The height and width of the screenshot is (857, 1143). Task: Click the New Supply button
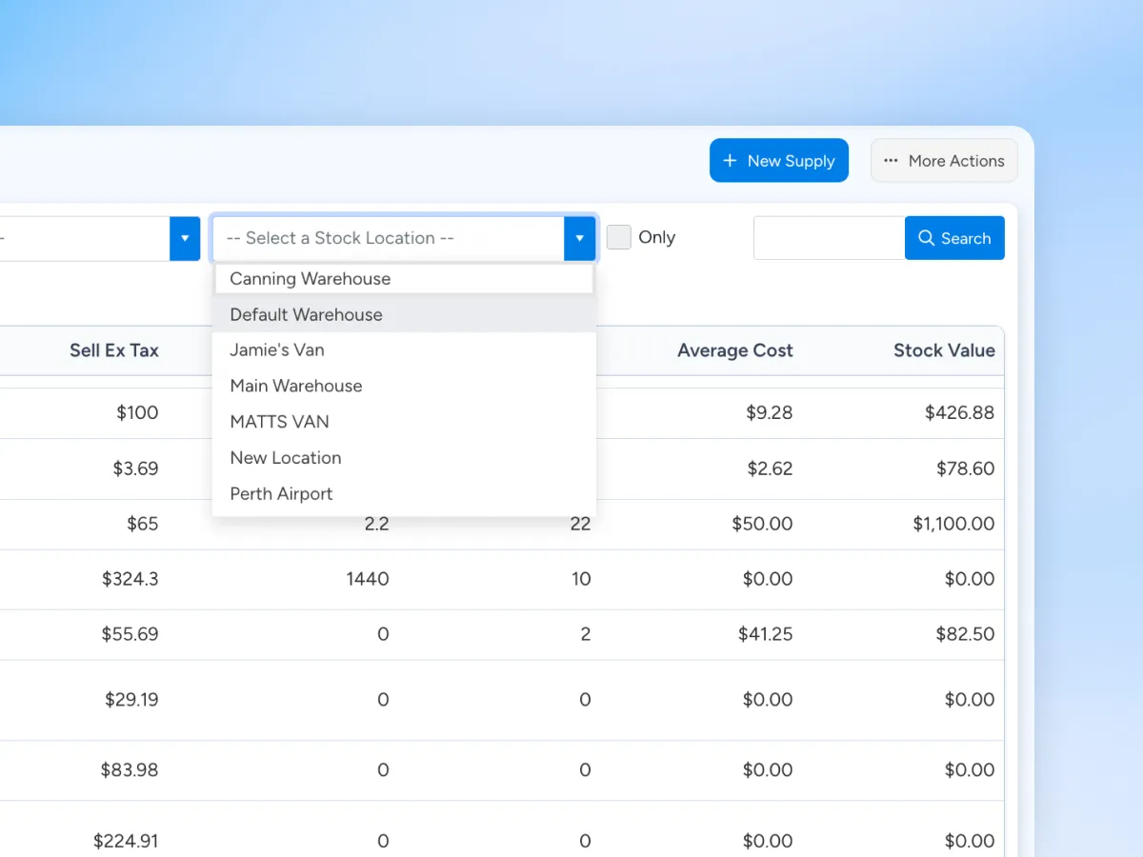pyautogui.click(x=778, y=161)
